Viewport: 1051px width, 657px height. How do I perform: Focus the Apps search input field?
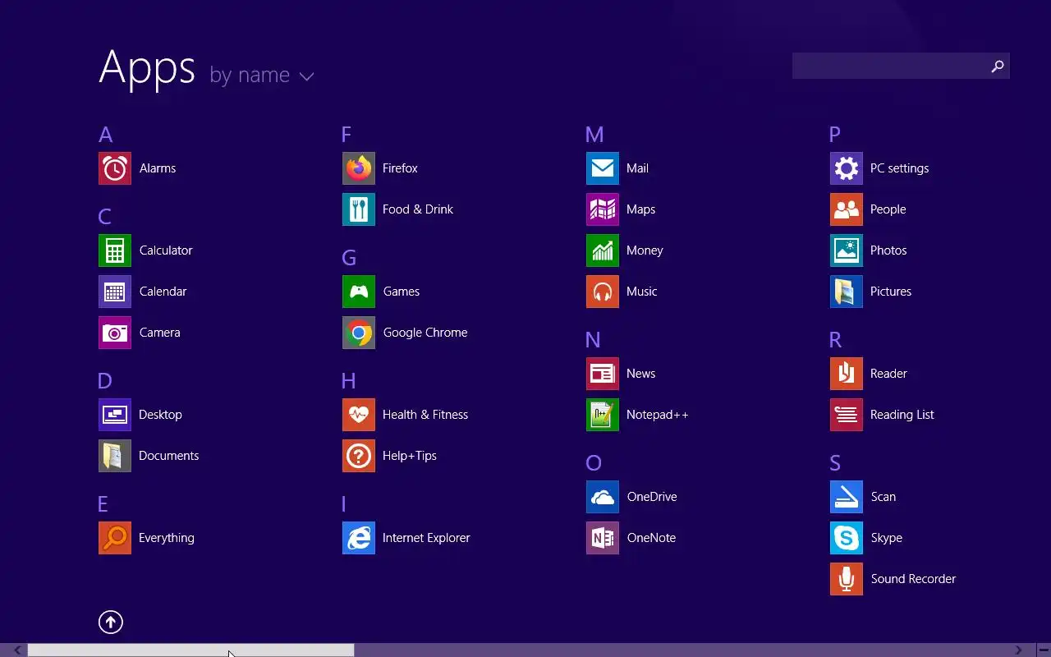889,67
